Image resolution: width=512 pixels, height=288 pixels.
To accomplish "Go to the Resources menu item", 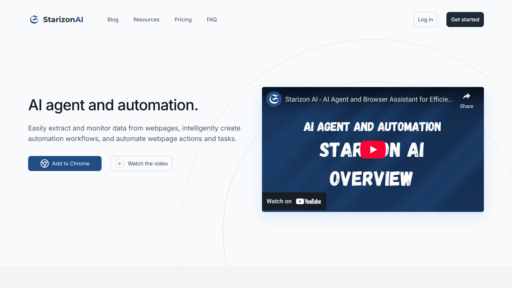I will click(147, 19).
